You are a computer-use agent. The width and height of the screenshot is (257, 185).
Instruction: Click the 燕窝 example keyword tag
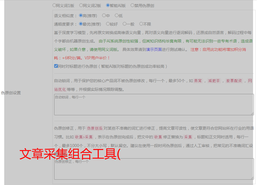(x=198, y=81)
